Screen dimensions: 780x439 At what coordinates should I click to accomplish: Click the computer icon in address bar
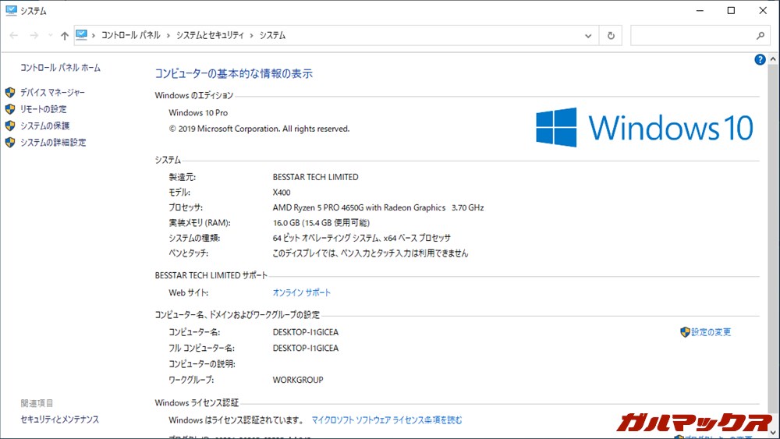(82, 35)
